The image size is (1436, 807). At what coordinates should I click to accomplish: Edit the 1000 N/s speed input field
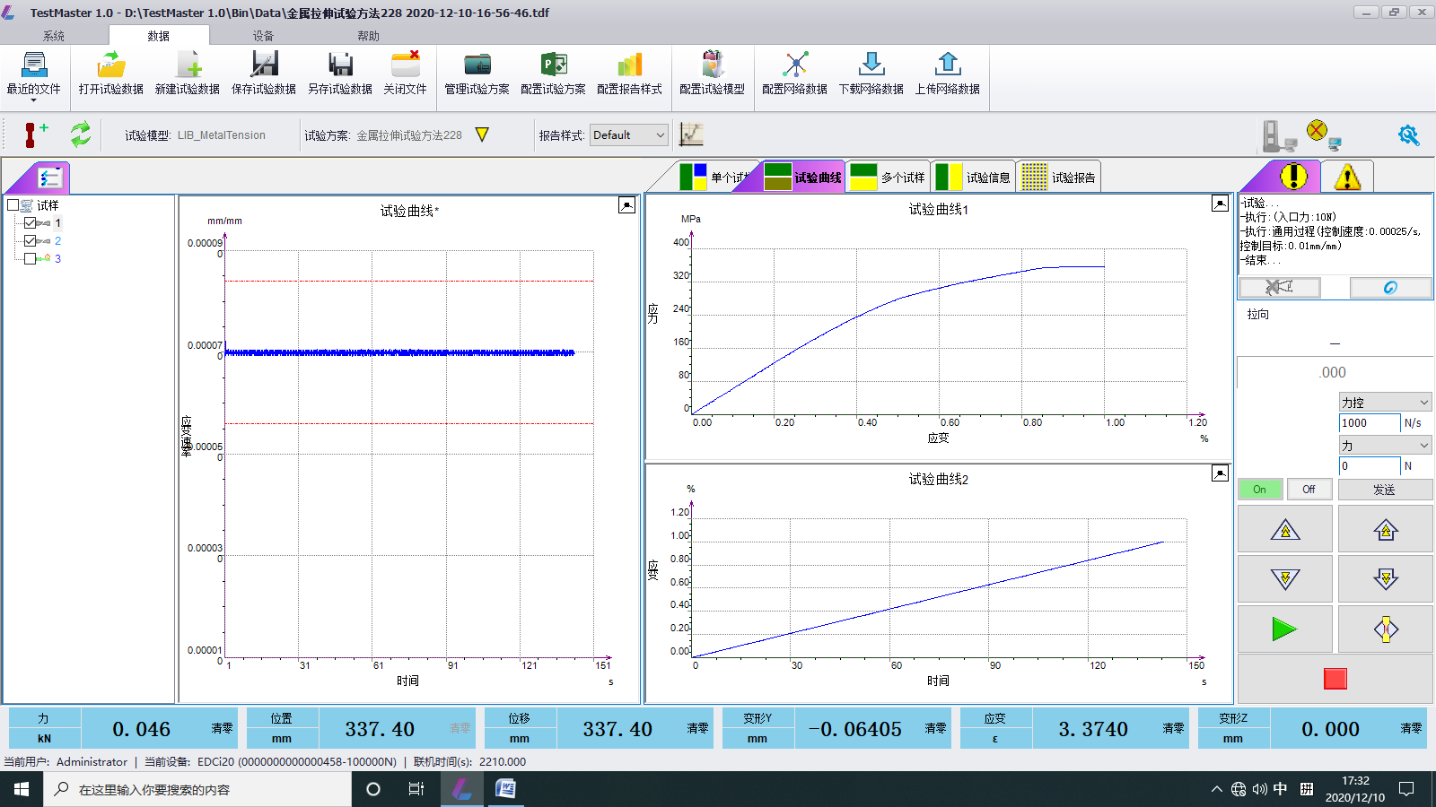[1368, 422]
